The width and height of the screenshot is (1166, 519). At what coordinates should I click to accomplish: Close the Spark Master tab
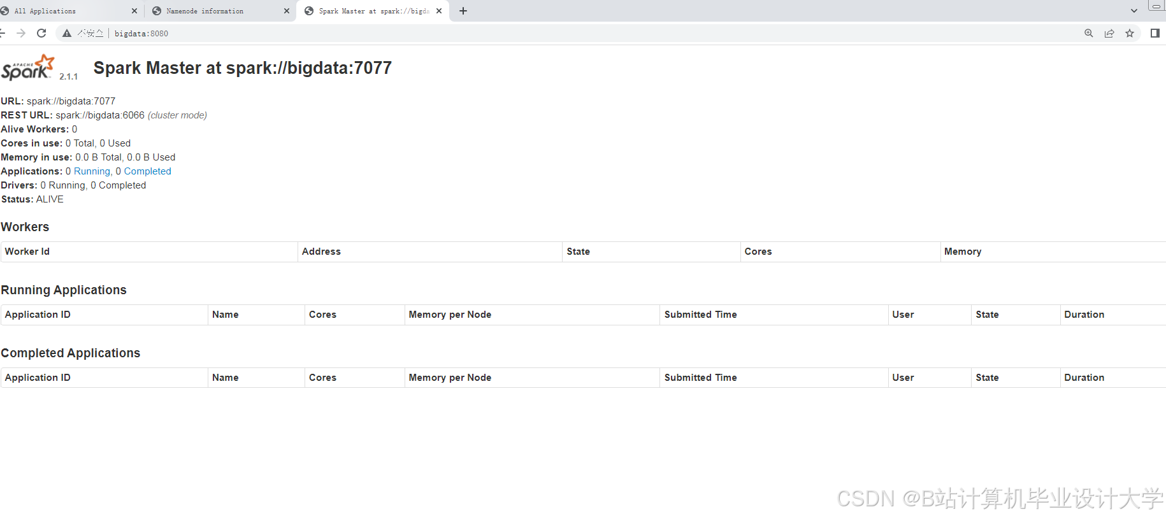(439, 11)
